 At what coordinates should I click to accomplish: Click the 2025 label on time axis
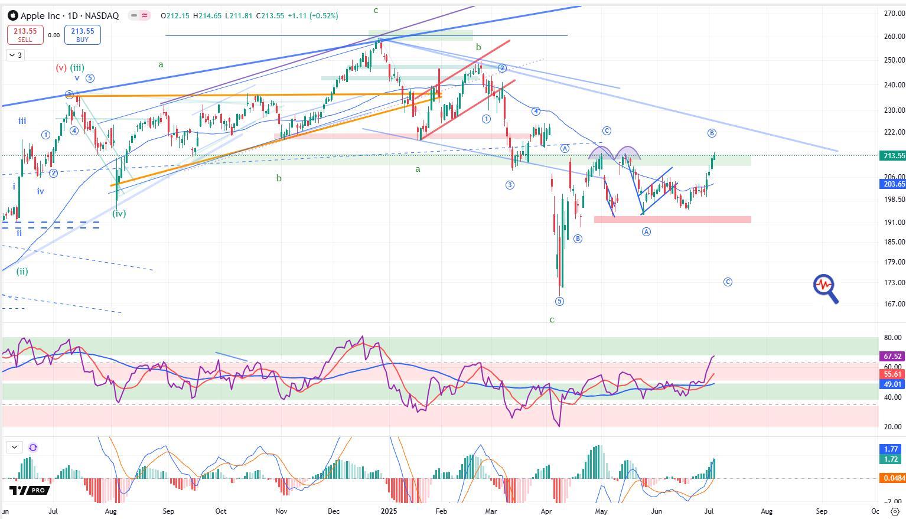tap(389, 511)
